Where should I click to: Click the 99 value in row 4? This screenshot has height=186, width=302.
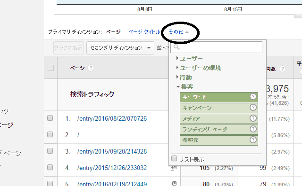263,168
